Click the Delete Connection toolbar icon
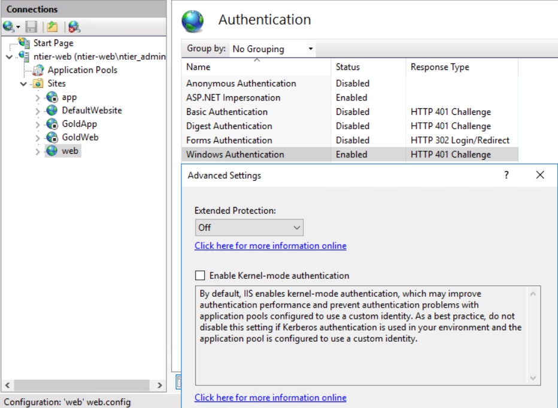558x408 pixels. [x=74, y=27]
